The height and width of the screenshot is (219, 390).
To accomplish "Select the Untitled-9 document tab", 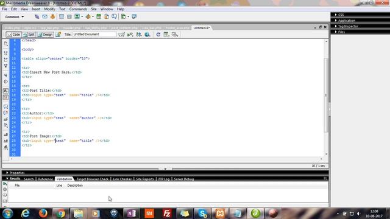I will [x=202, y=28].
